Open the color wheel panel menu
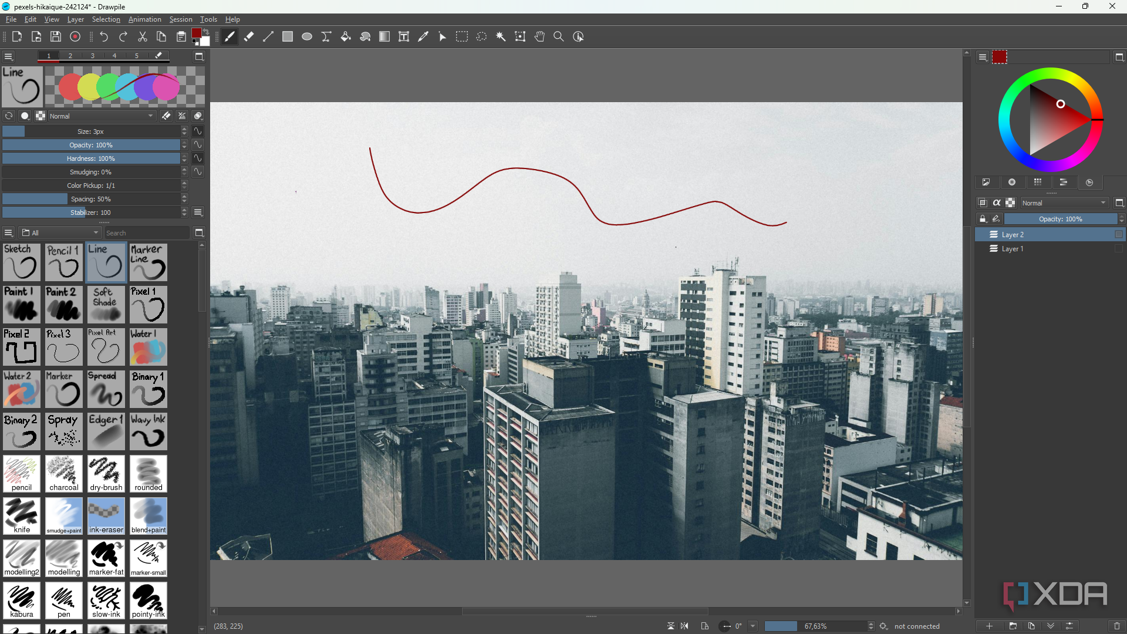This screenshot has height=634, width=1127. coord(983,57)
